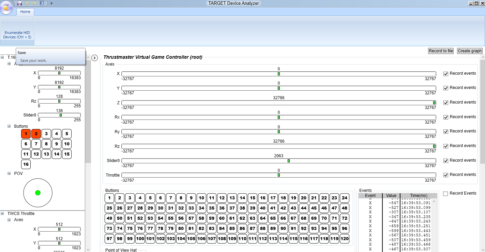
Task: Click the Events table scrollbar up arrow
Action: tap(434, 201)
